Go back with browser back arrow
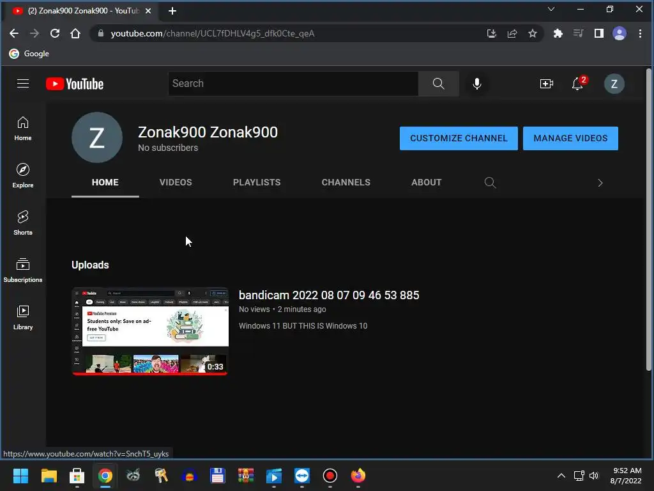 pos(14,33)
